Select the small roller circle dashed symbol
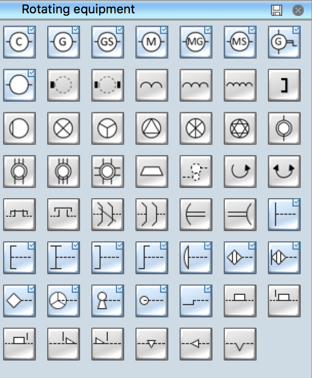 click(152, 301)
